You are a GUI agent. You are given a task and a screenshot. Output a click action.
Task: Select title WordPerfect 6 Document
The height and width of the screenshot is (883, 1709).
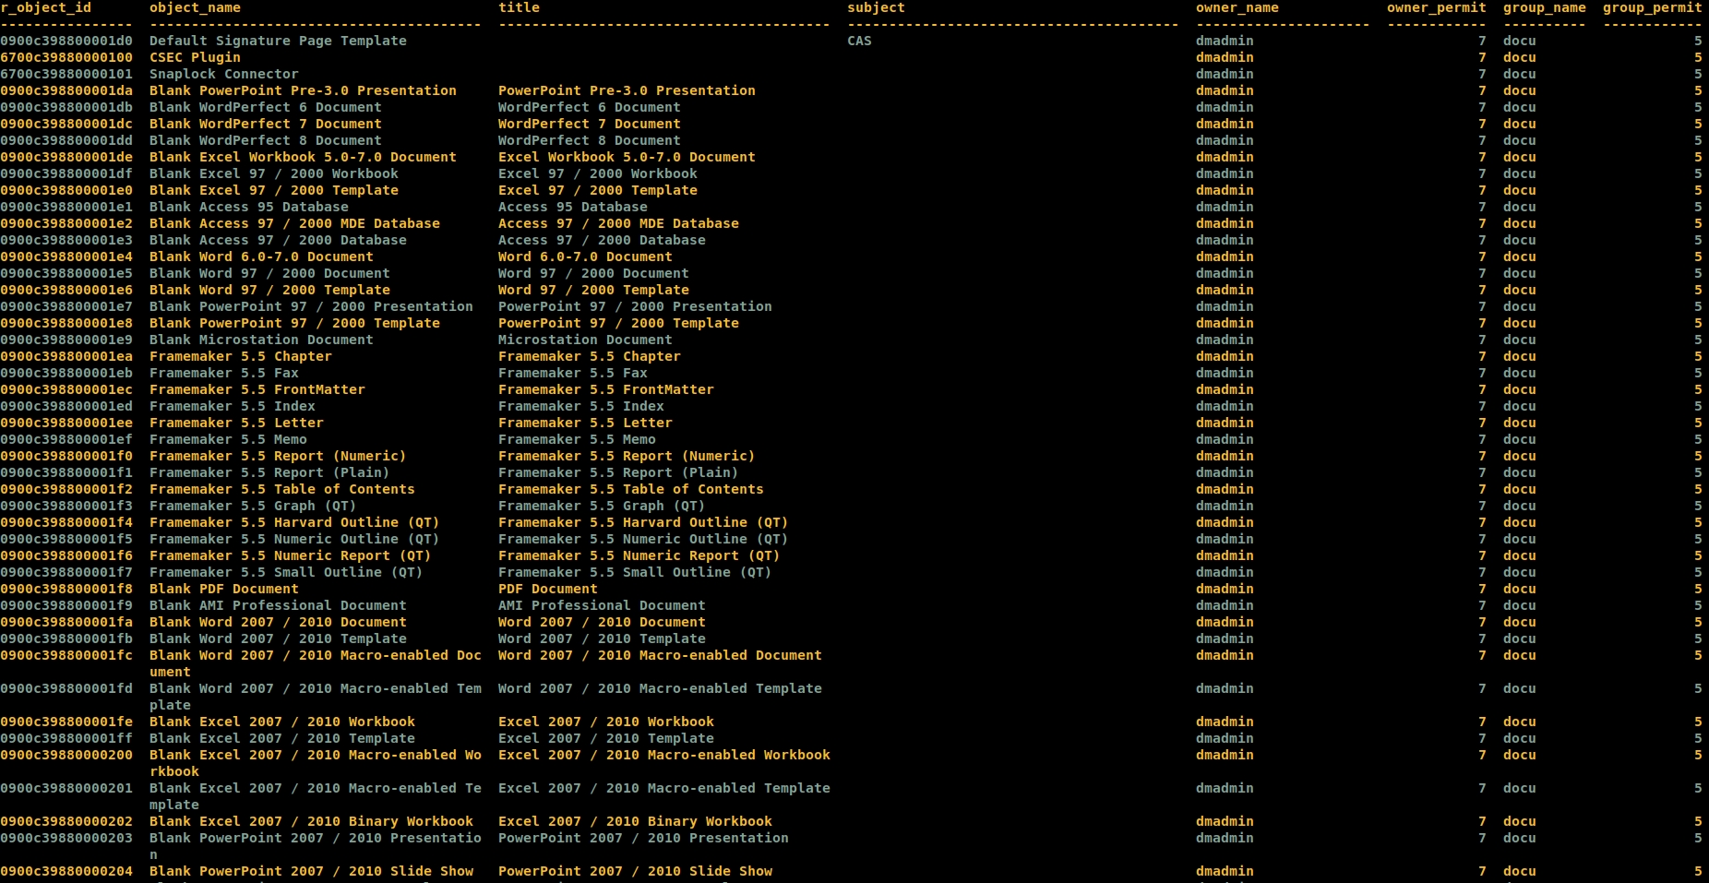[590, 107]
